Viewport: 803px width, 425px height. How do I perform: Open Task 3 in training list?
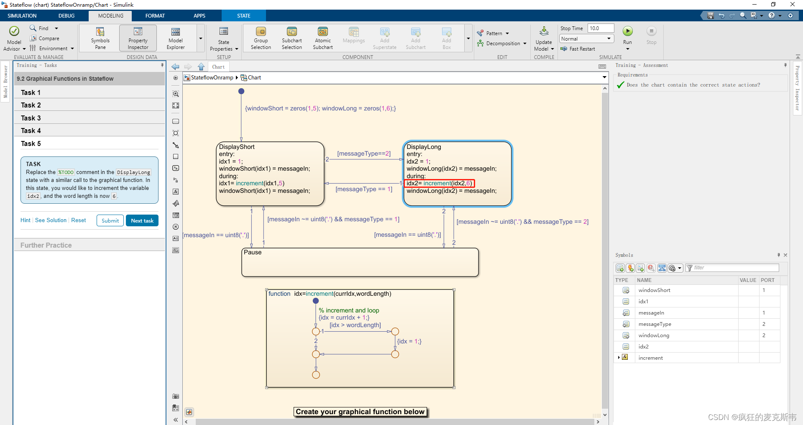pos(89,118)
